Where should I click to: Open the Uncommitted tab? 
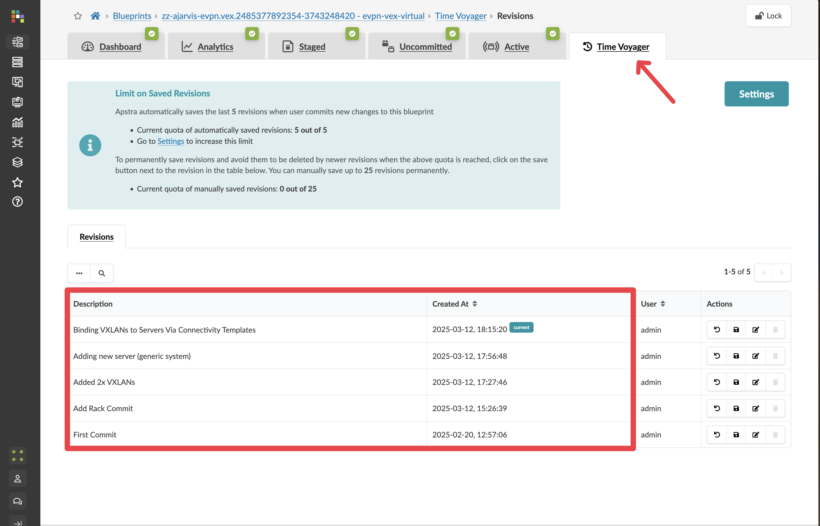[x=425, y=47]
